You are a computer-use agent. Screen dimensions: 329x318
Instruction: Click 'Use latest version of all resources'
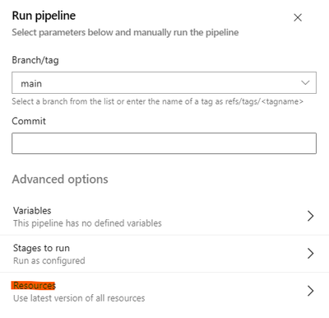pos(79,298)
